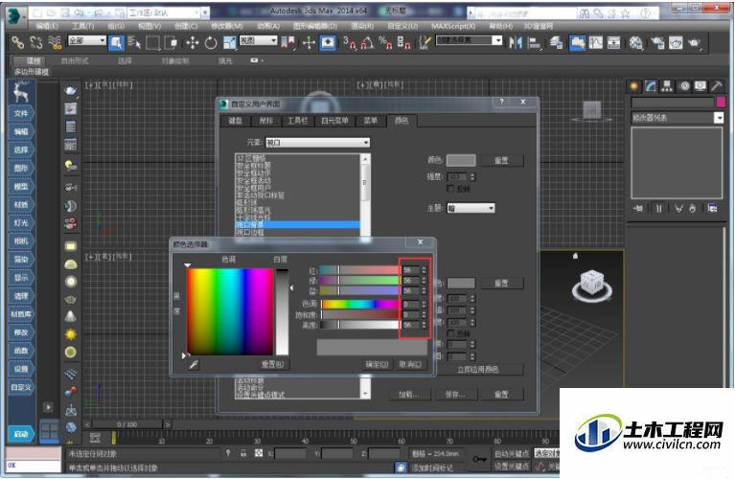The height and width of the screenshot is (479, 735).
Task: Click the 保存... button
Action: [x=454, y=395]
